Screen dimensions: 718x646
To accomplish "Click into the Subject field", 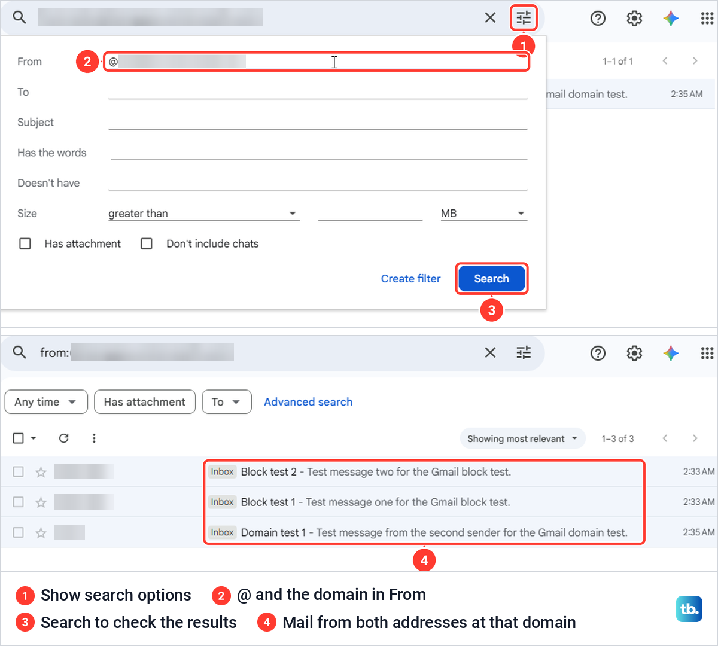I will tap(318, 122).
